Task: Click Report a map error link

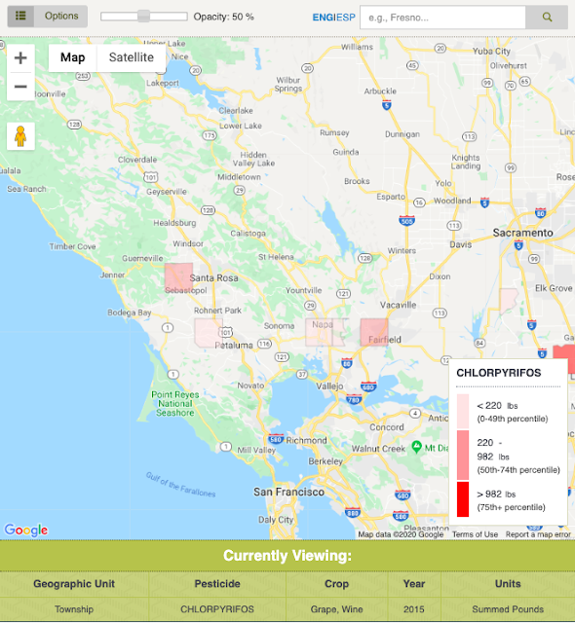Action: click(x=538, y=534)
